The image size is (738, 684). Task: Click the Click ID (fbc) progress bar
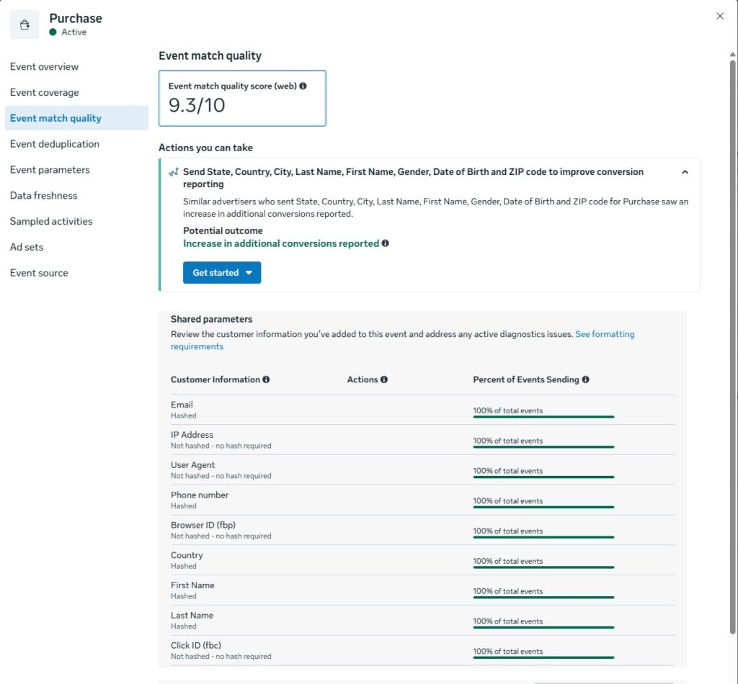coord(543,657)
